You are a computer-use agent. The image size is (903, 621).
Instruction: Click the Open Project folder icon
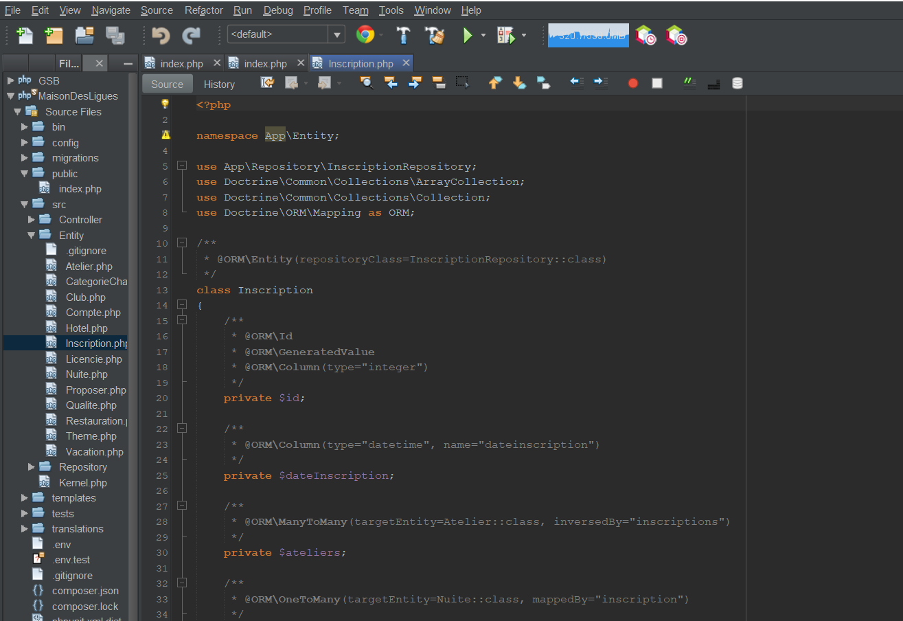click(x=84, y=35)
